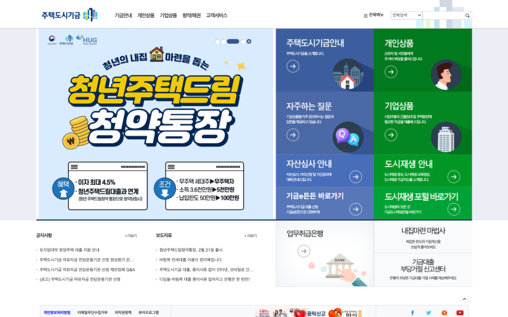The image size is (508, 317).
Task: Click inside the search text field
Action: pos(443,15)
